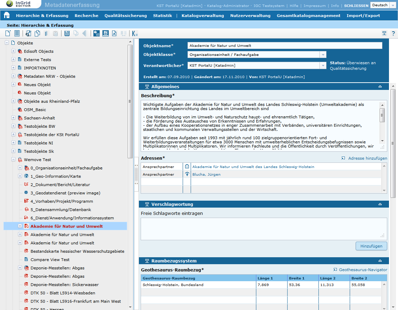
Task: Click the Adresse hinzufügen link
Action: tap(364, 158)
